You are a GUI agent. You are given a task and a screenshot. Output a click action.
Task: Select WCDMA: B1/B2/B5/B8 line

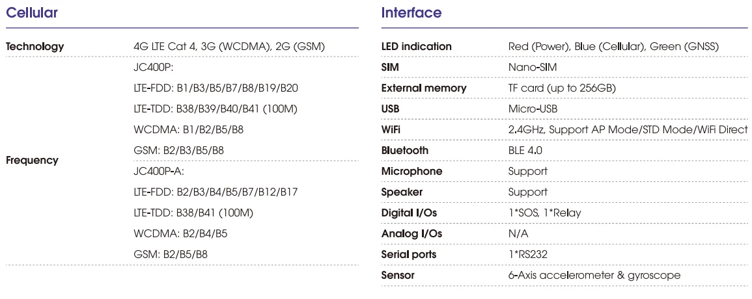(x=188, y=130)
